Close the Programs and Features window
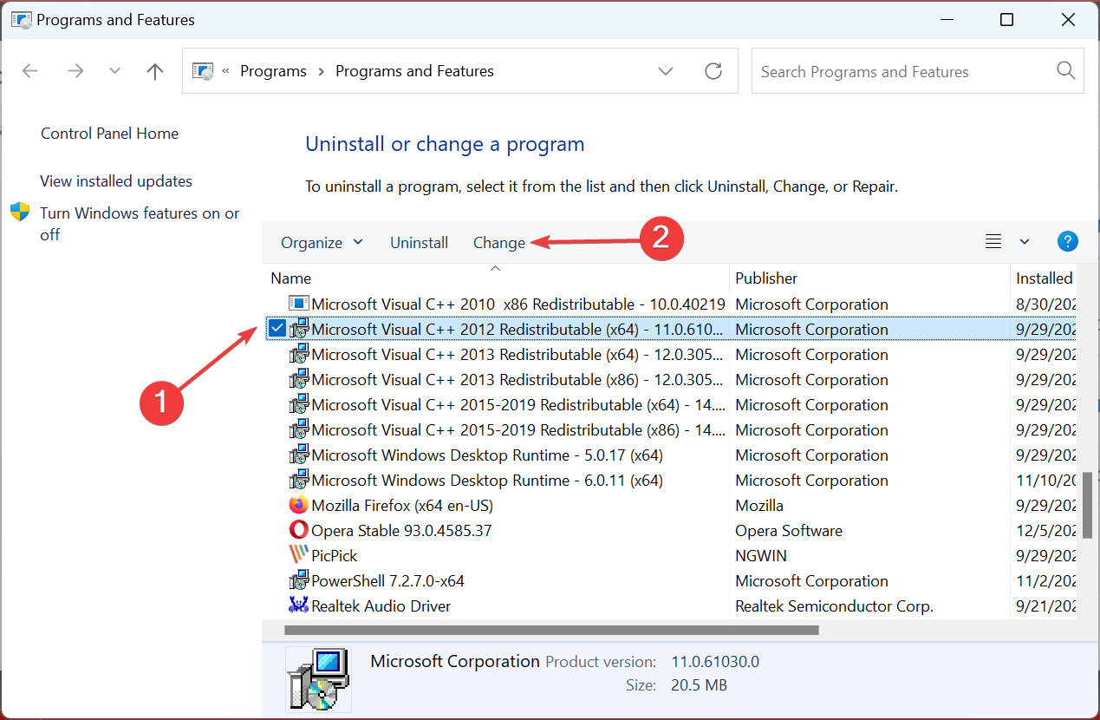Screen dimensions: 1100x720 pos(1066,20)
